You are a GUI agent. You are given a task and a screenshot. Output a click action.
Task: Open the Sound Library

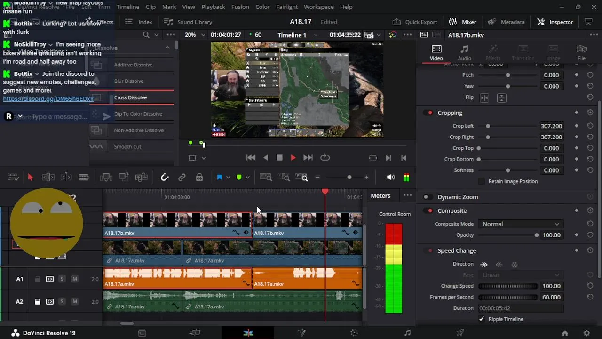(x=188, y=22)
